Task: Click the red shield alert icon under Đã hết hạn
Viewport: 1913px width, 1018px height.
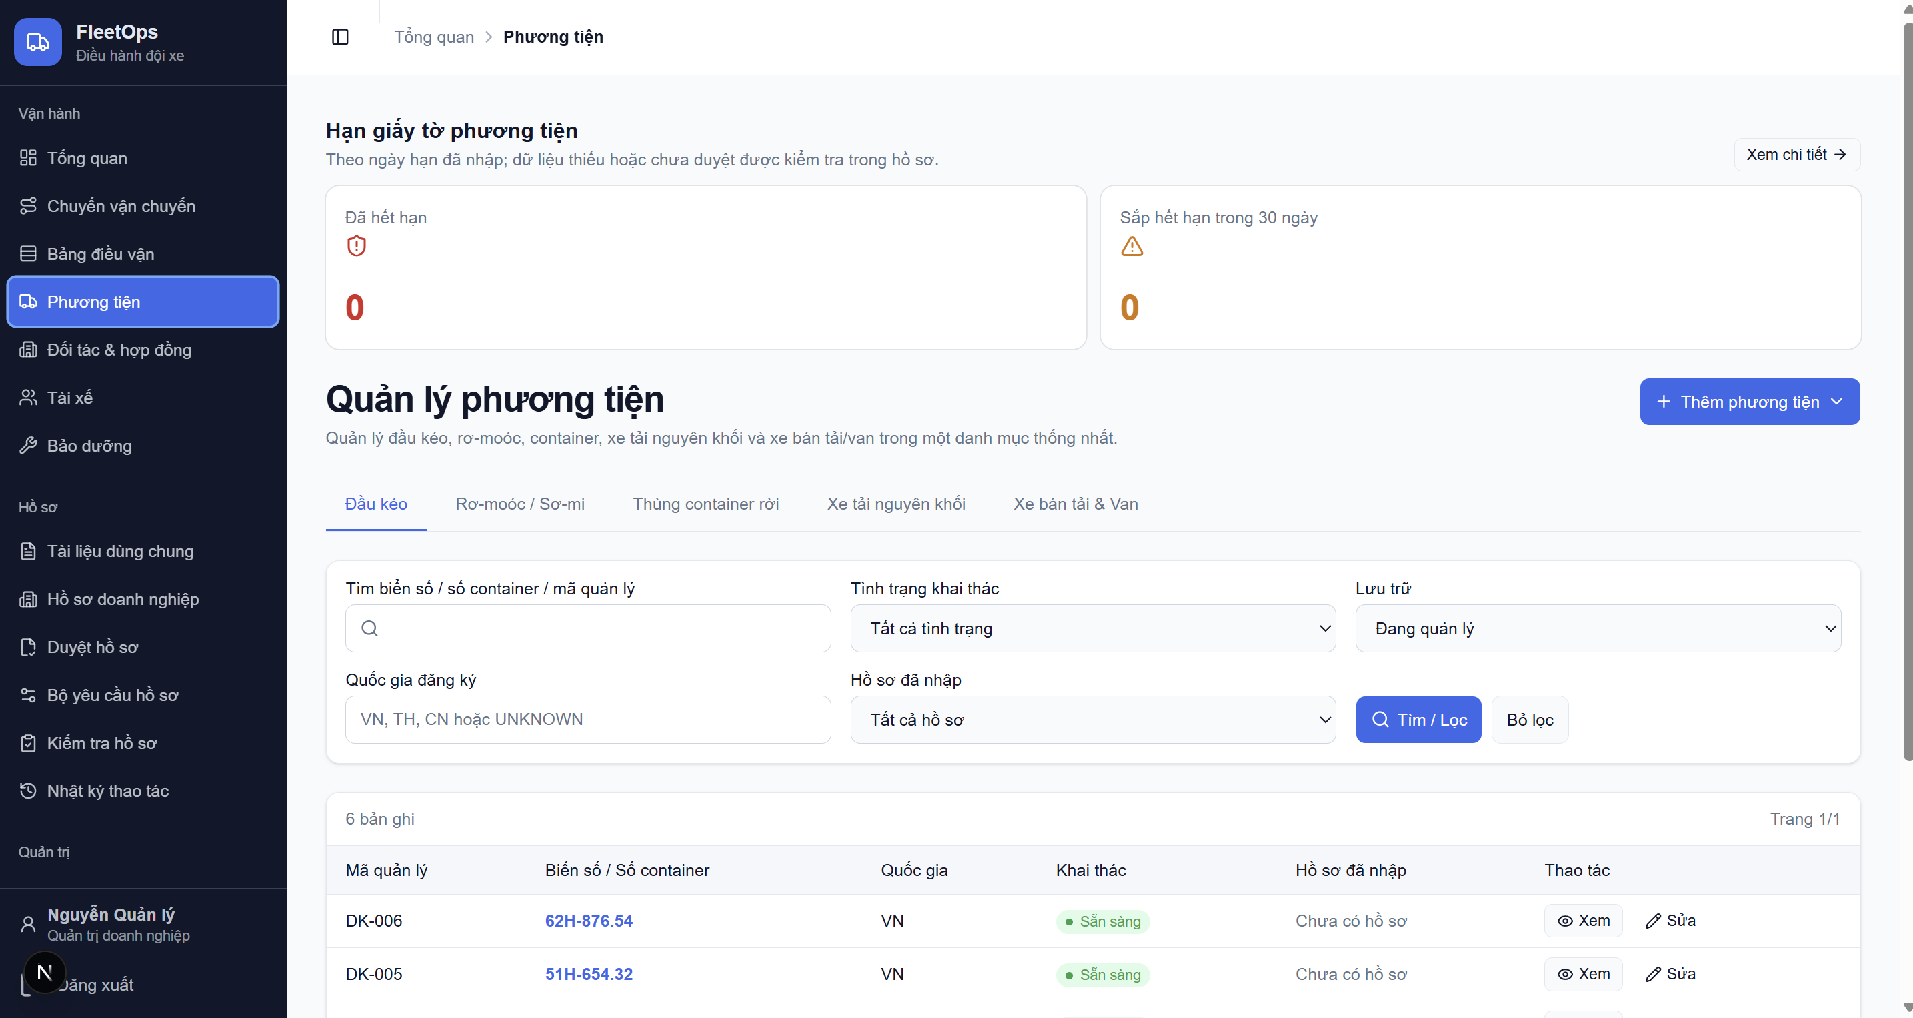Action: pyautogui.click(x=357, y=246)
